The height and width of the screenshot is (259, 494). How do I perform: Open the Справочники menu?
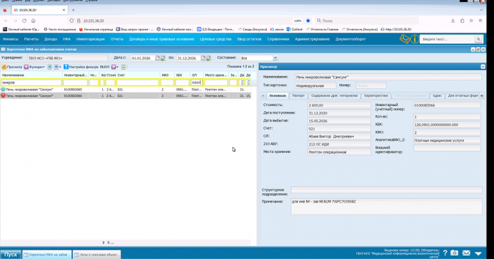[x=278, y=39]
